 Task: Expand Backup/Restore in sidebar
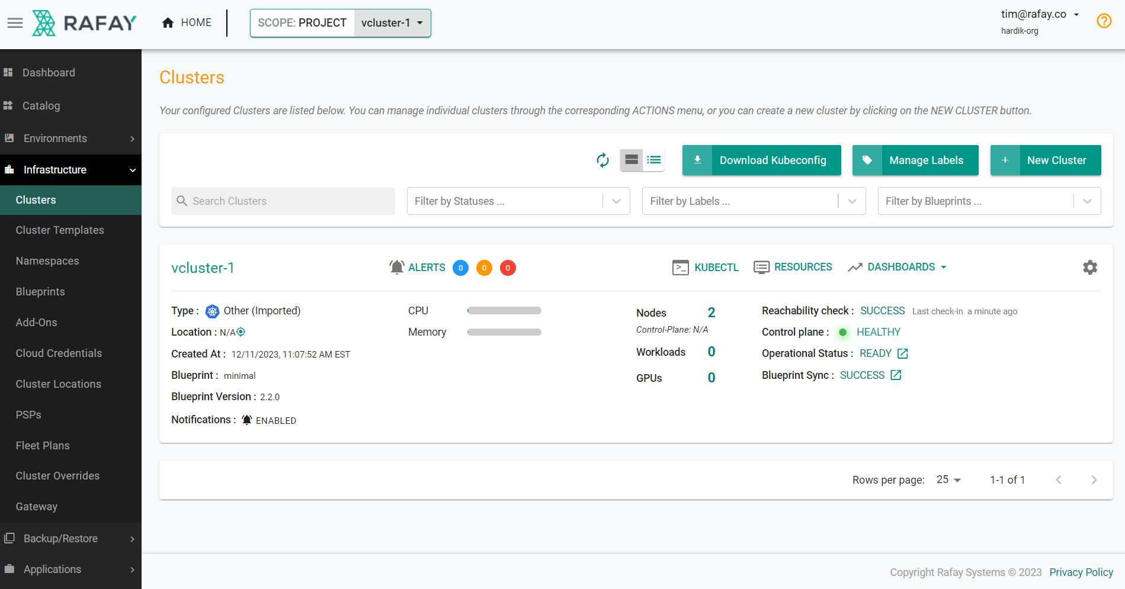(70, 539)
